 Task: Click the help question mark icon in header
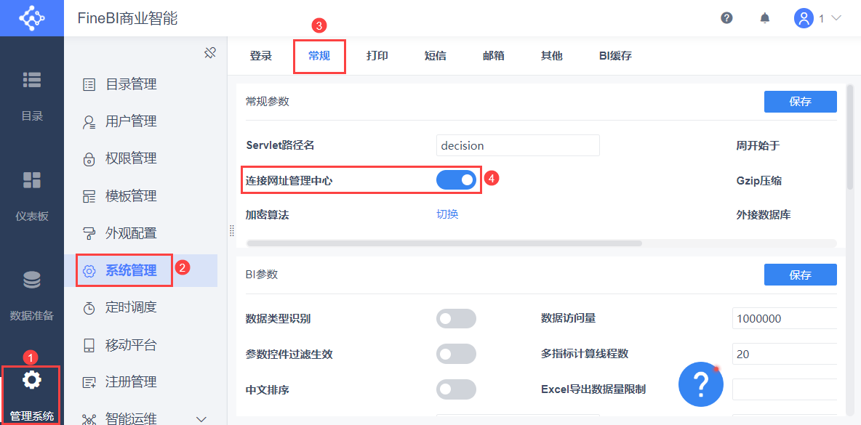[x=726, y=18]
